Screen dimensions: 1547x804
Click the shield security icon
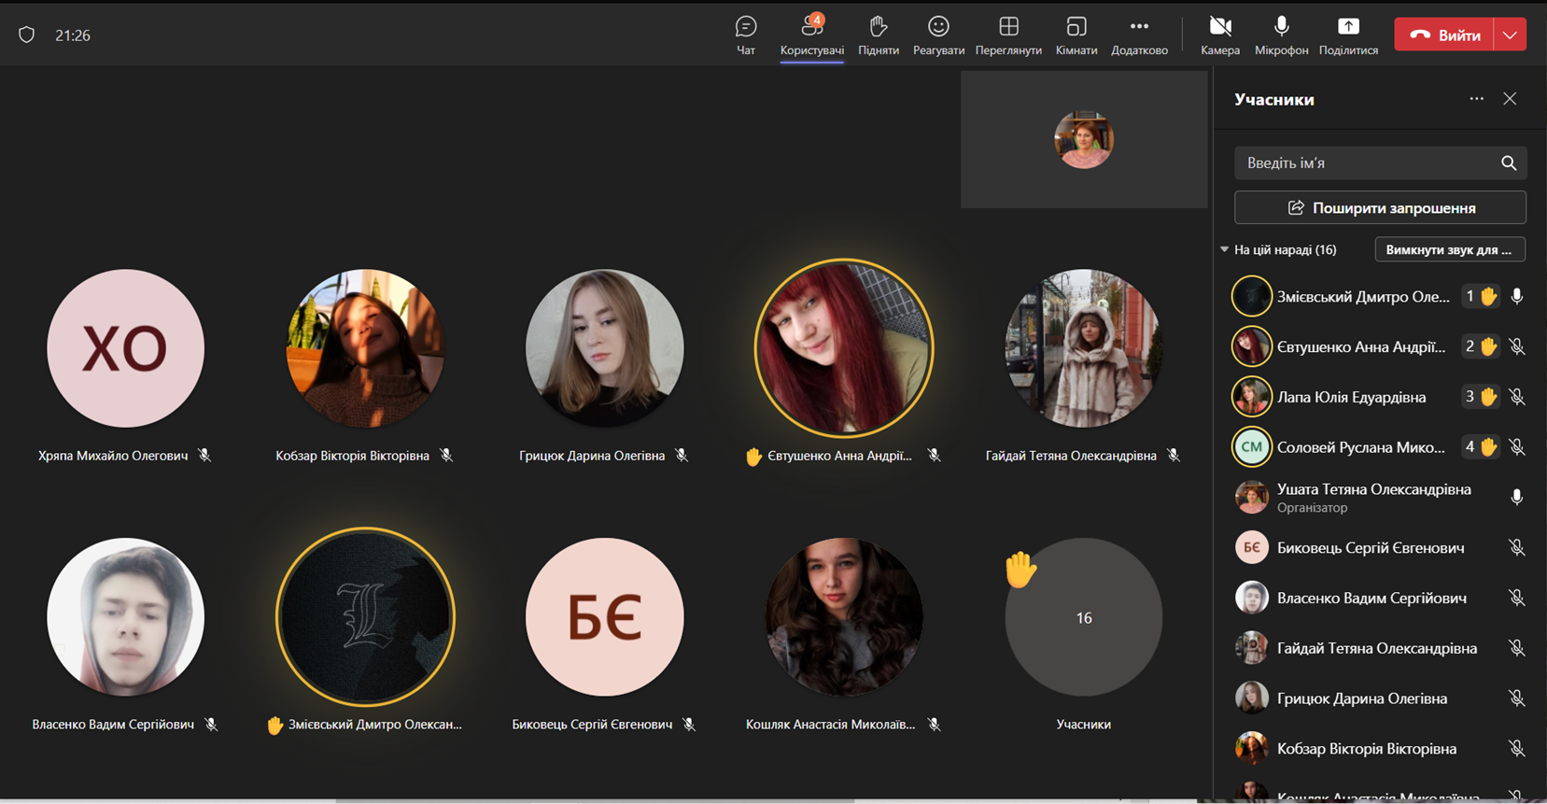[27, 35]
